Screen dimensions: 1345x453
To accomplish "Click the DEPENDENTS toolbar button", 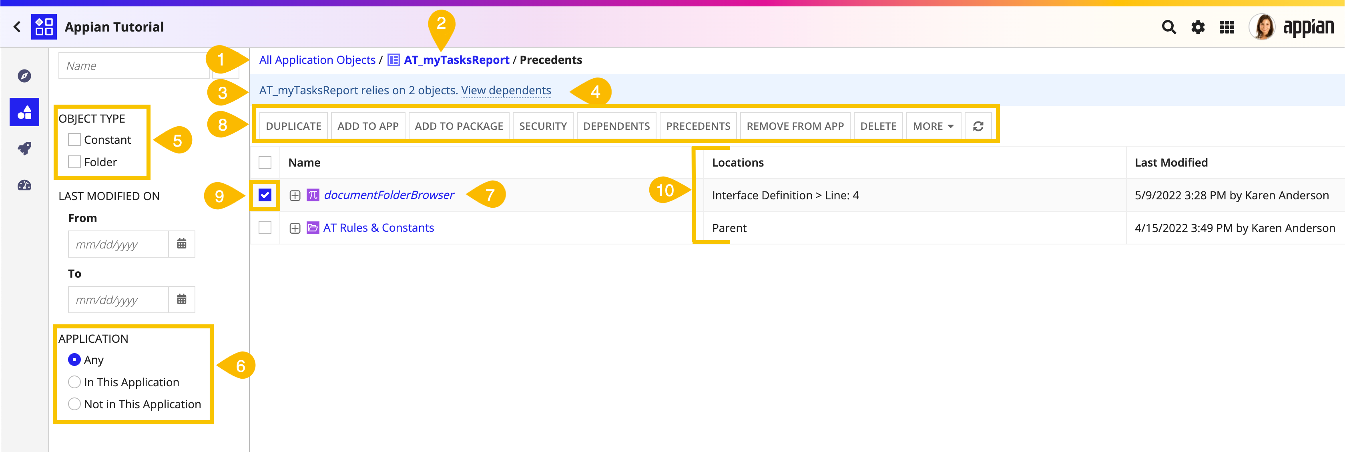I will click(616, 126).
